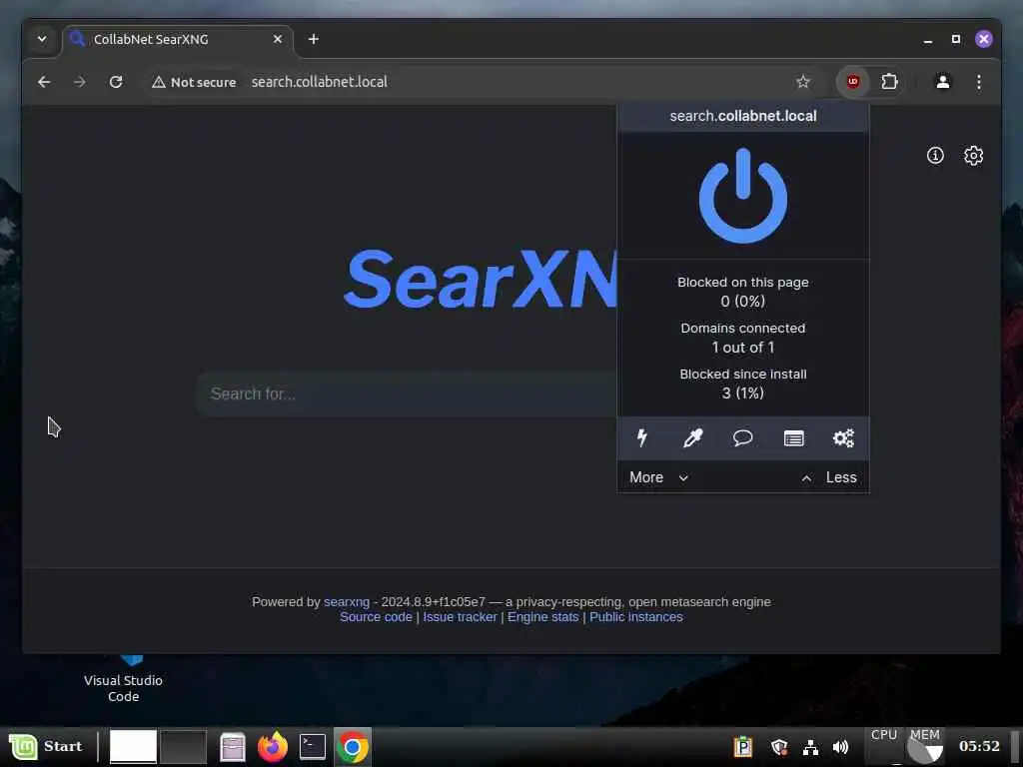Open the tab search dropdown arrow
The image size is (1023, 767).
click(42, 39)
